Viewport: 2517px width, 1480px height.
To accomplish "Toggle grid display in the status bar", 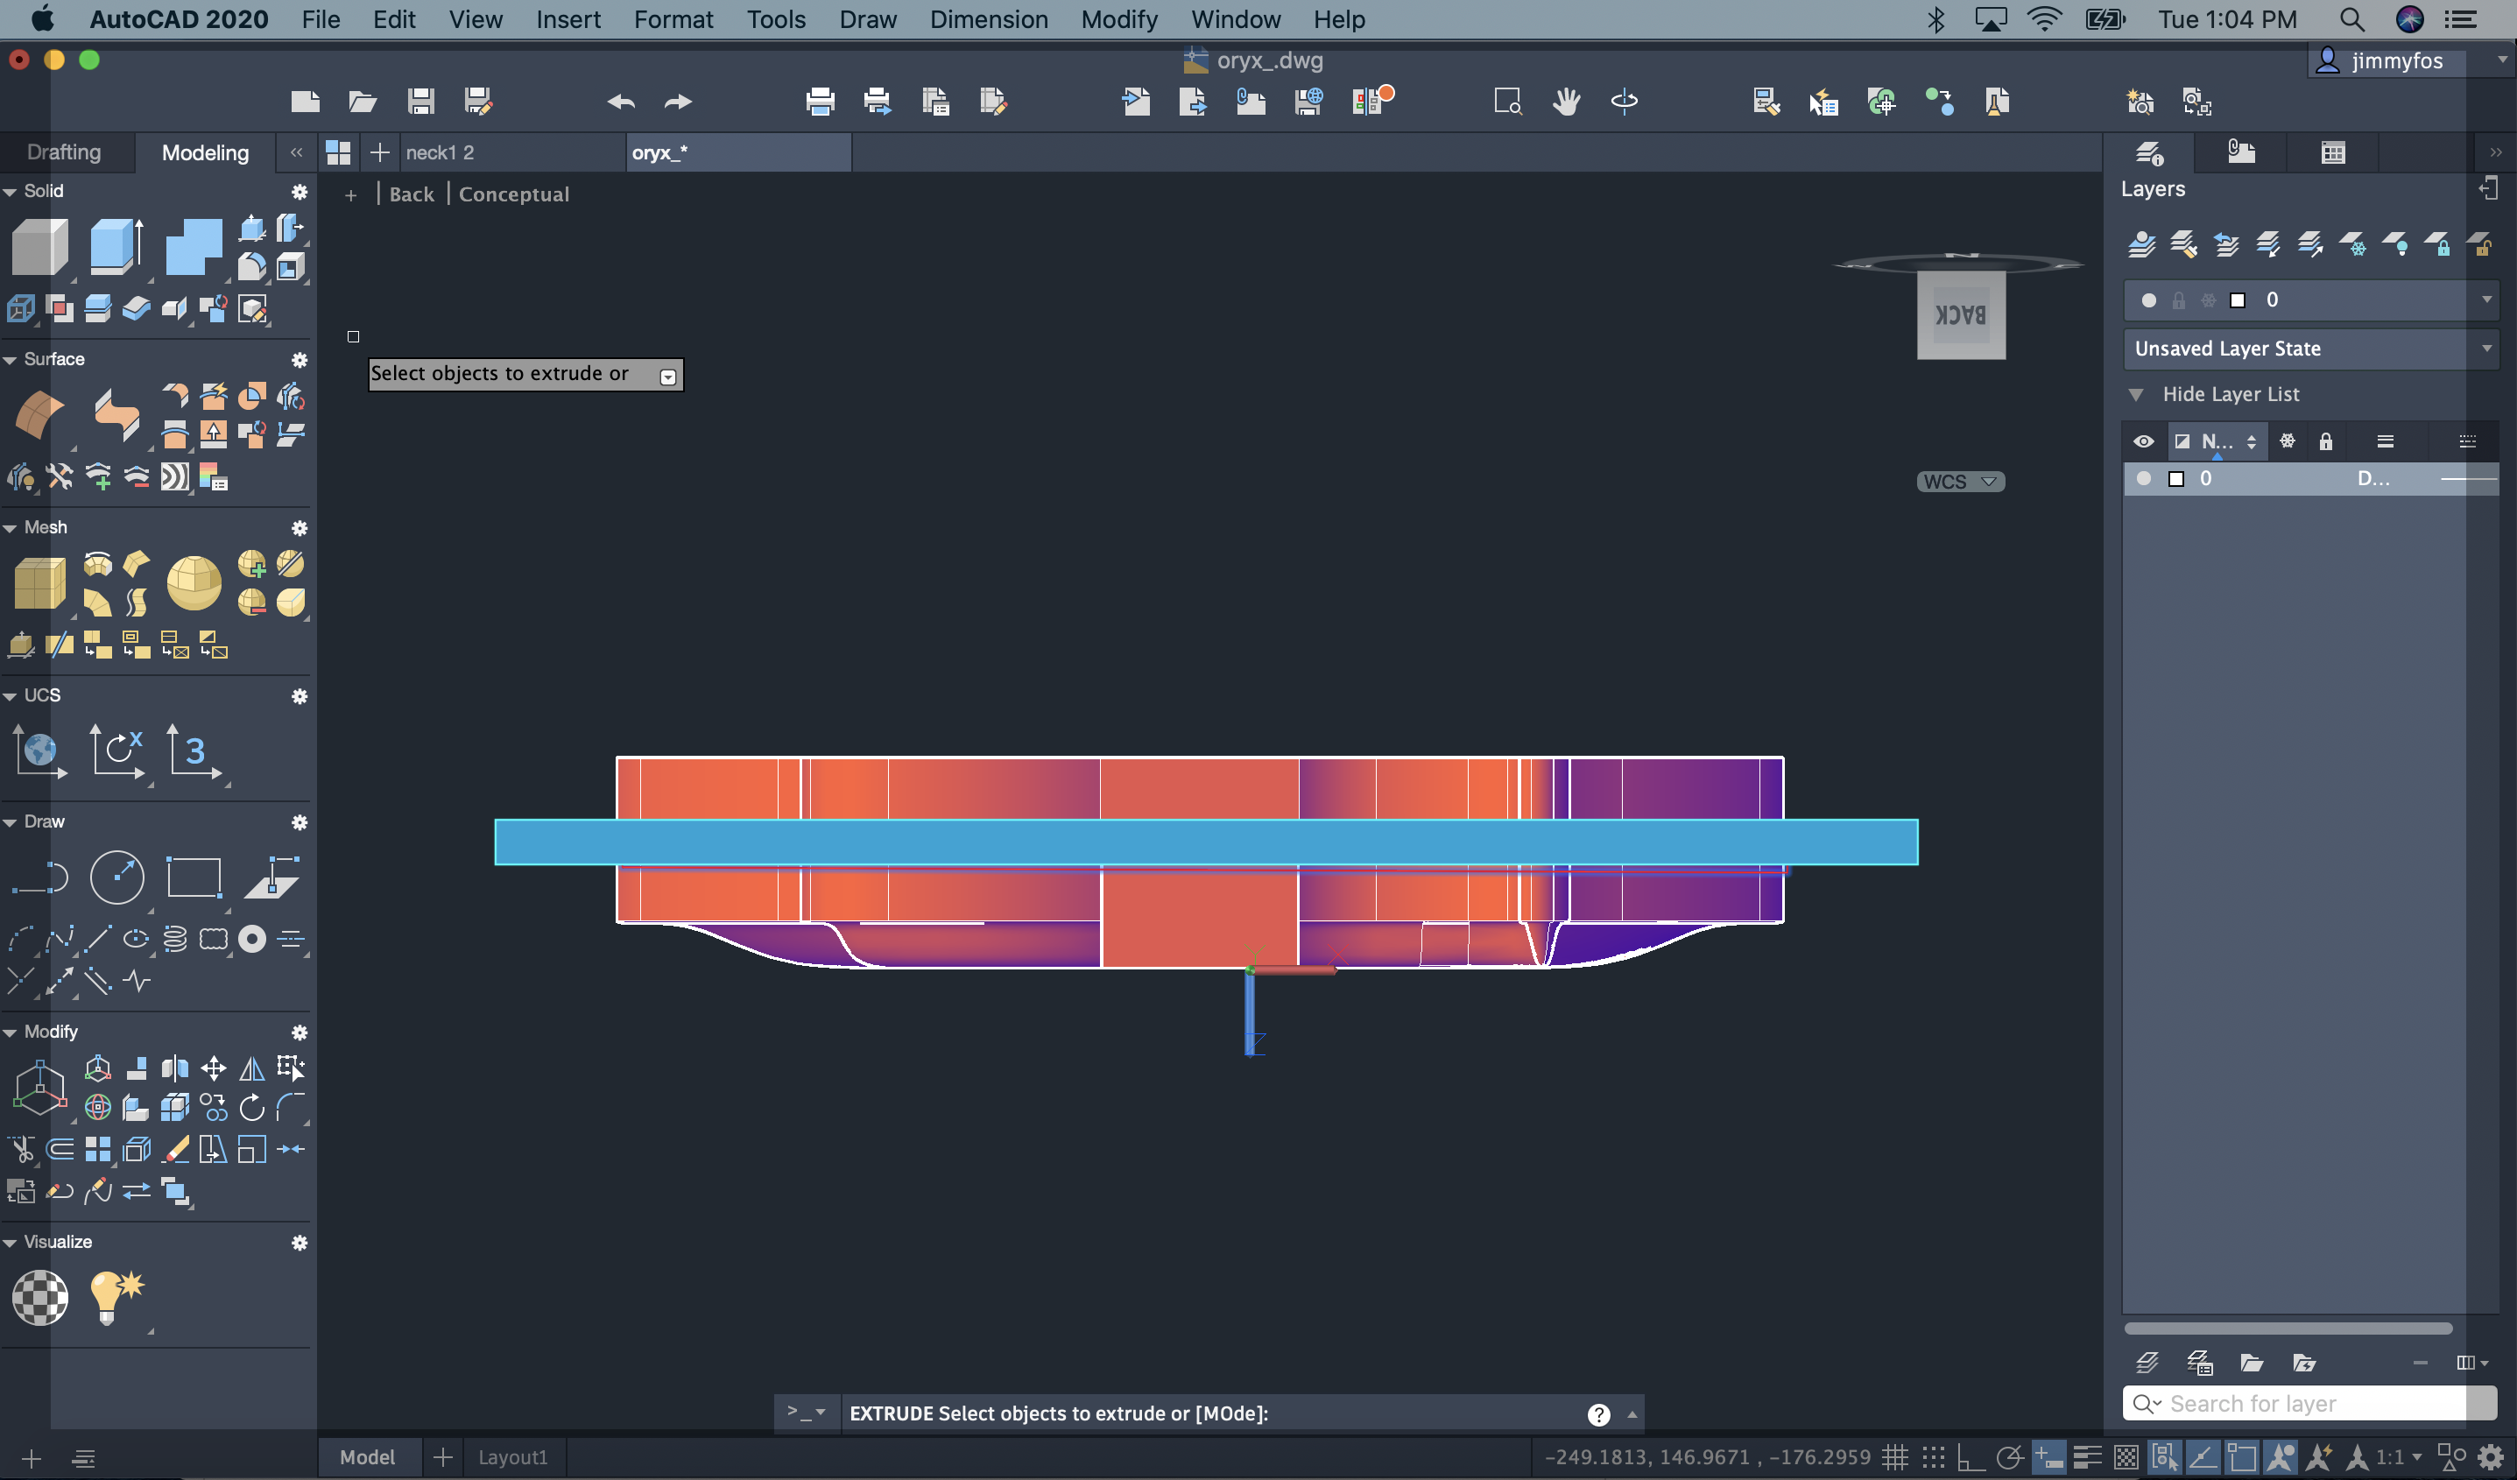I will (x=1896, y=1456).
